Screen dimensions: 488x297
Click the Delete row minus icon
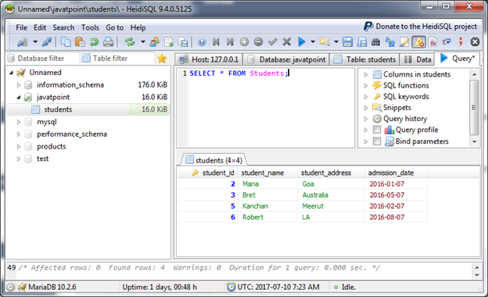(258, 41)
